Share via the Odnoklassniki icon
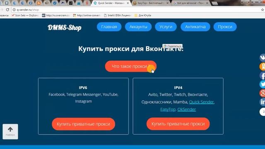The image size is (265, 149). [262, 66]
